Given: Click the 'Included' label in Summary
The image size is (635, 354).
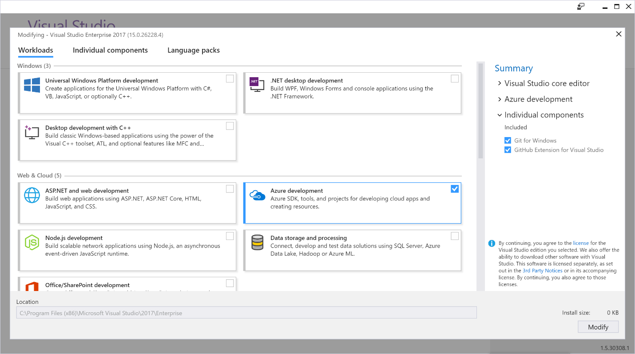Looking at the screenshot, I should click(x=516, y=127).
